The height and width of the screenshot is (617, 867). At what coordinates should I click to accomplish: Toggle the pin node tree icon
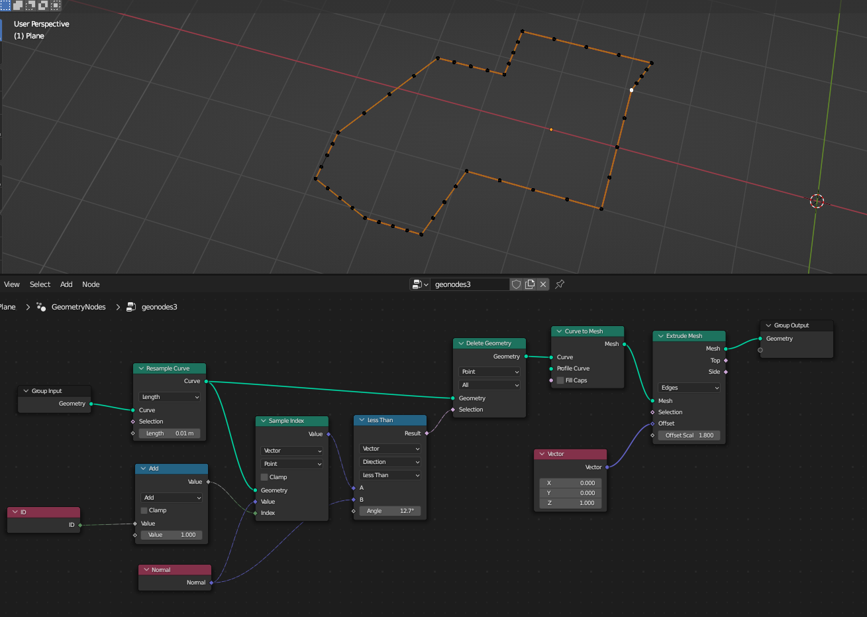point(560,284)
